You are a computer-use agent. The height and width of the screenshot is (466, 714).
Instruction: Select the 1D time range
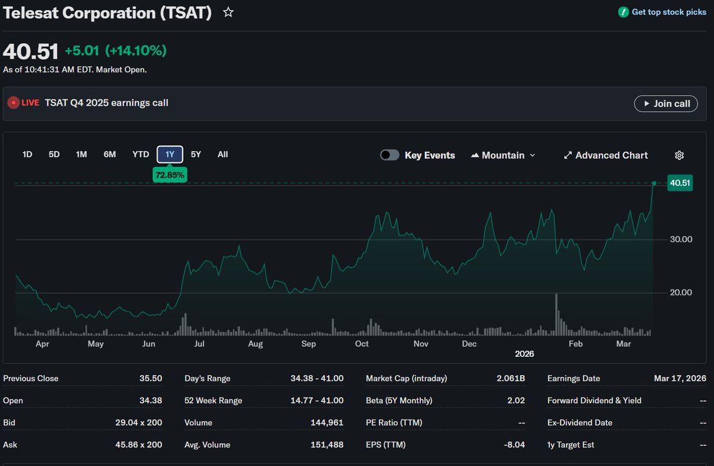[x=27, y=155]
